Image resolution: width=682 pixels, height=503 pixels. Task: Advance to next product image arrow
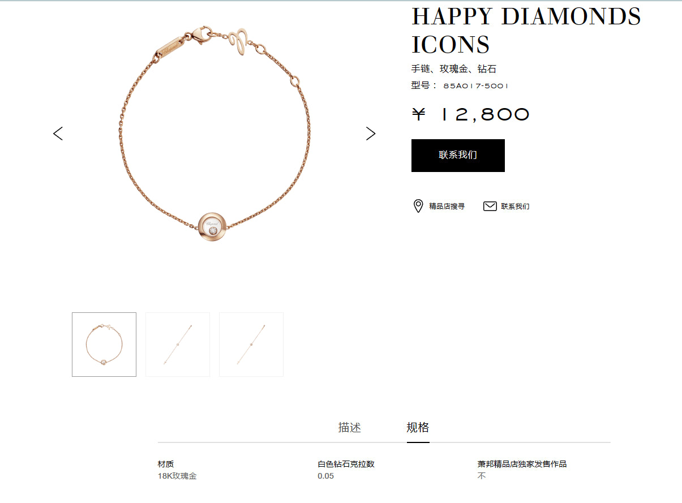pos(371,134)
